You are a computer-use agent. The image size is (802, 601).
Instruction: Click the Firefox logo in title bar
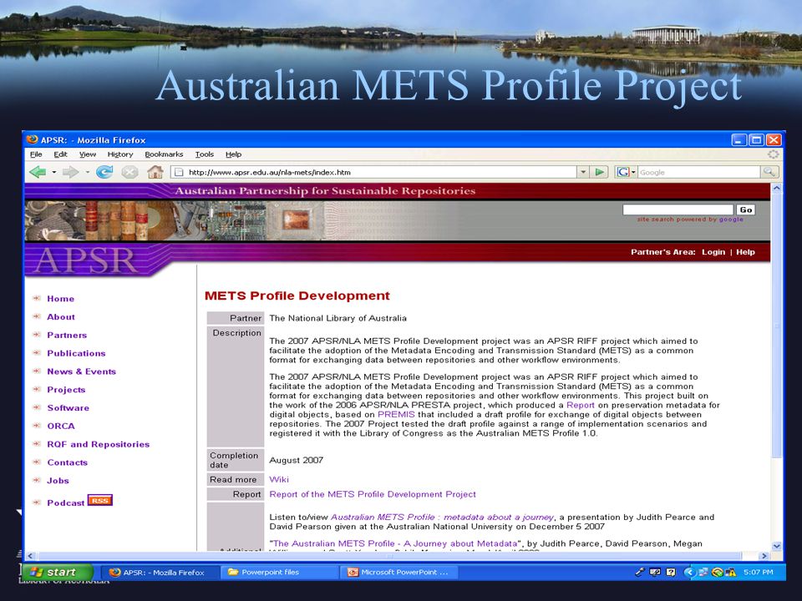coord(33,139)
